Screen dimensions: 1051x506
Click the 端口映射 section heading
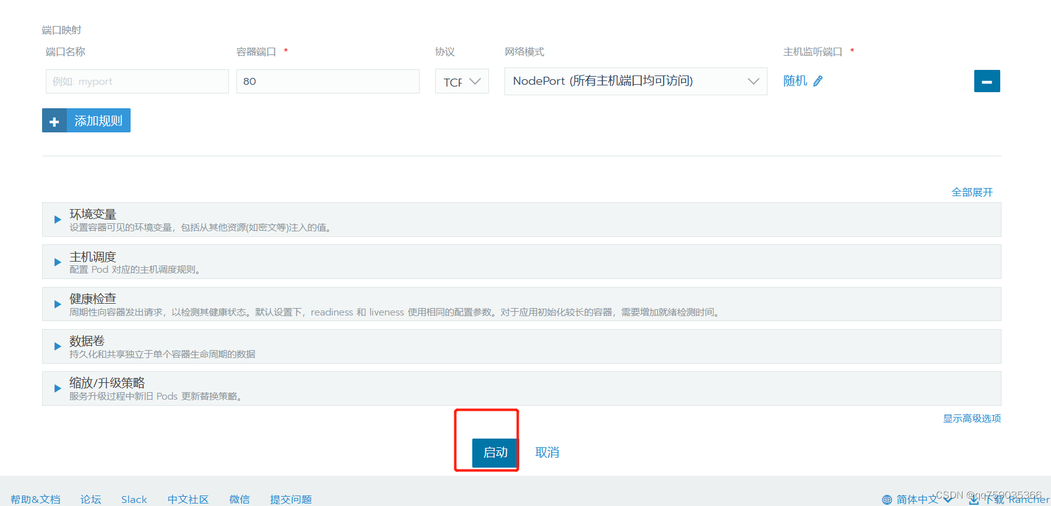[x=62, y=30]
